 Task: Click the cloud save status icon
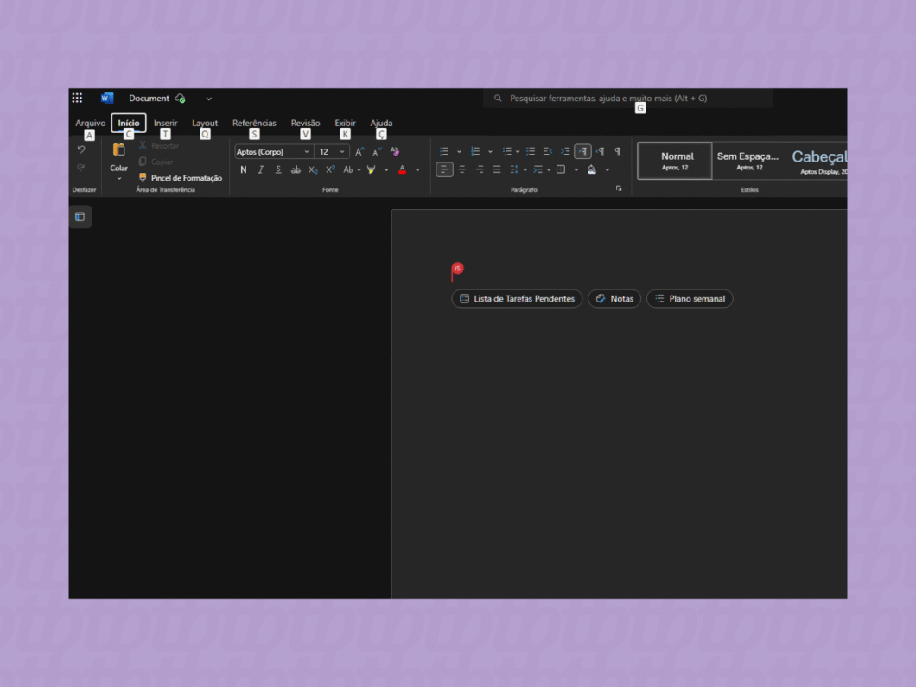click(181, 99)
